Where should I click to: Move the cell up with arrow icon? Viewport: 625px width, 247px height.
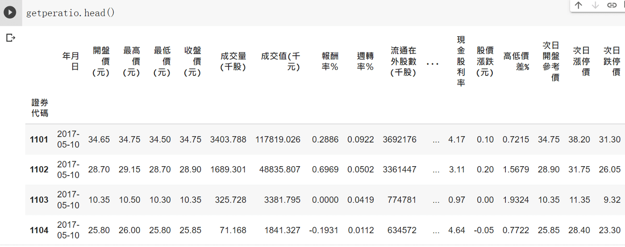[579, 5]
